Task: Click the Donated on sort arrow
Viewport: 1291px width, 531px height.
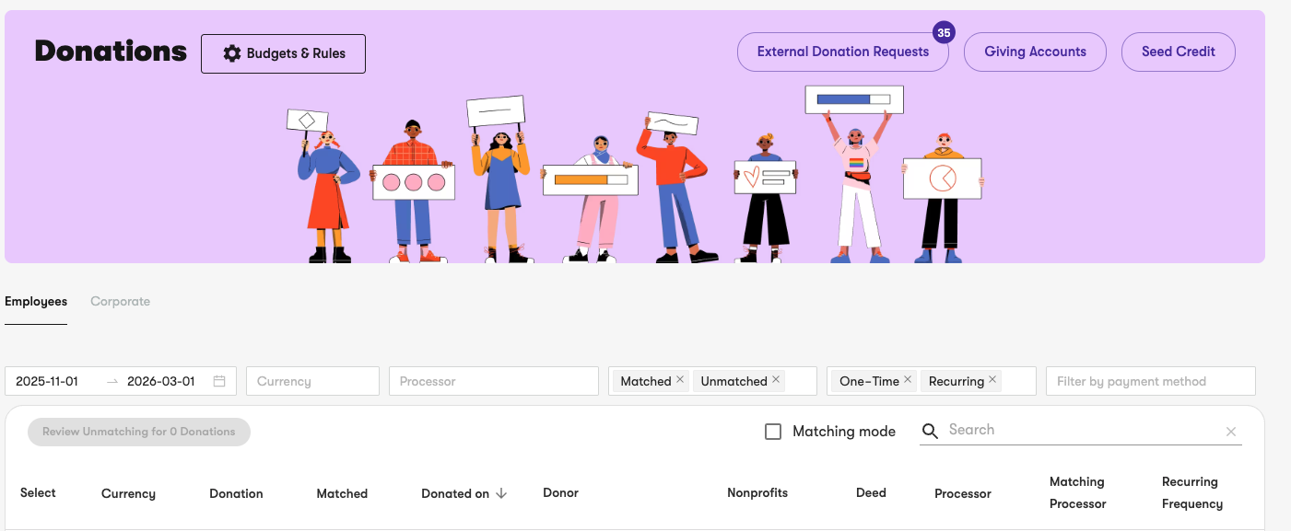Action: 501,493
